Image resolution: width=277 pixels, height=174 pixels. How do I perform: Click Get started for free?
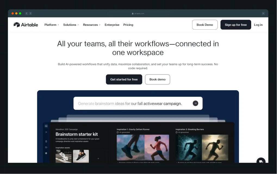point(124,79)
